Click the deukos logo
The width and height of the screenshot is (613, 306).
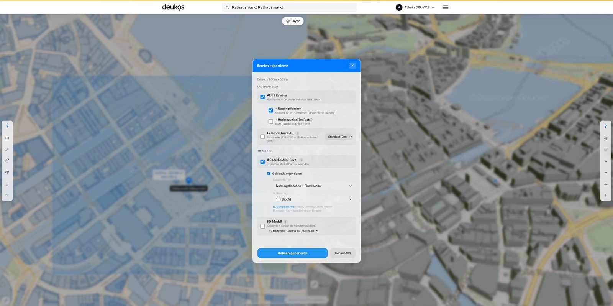click(x=173, y=7)
